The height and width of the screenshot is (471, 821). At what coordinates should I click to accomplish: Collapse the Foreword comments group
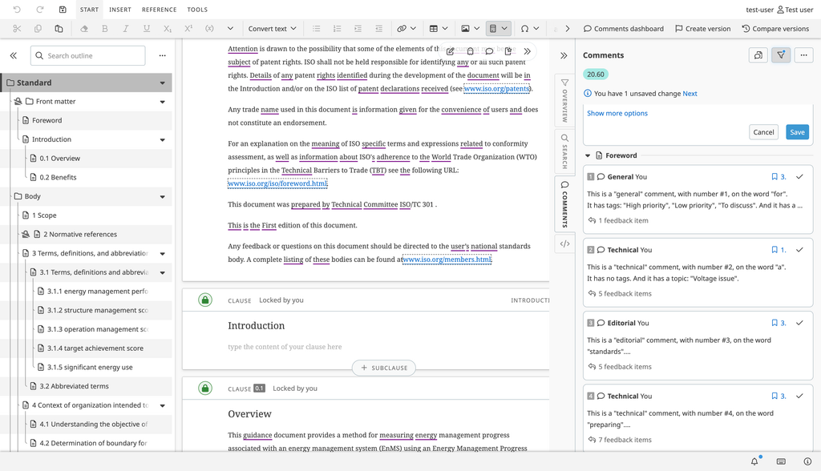point(588,155)
